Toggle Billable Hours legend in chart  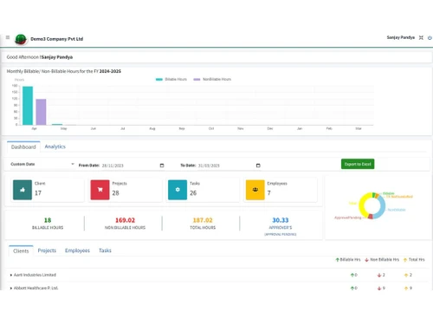click(x=171, y=79)
